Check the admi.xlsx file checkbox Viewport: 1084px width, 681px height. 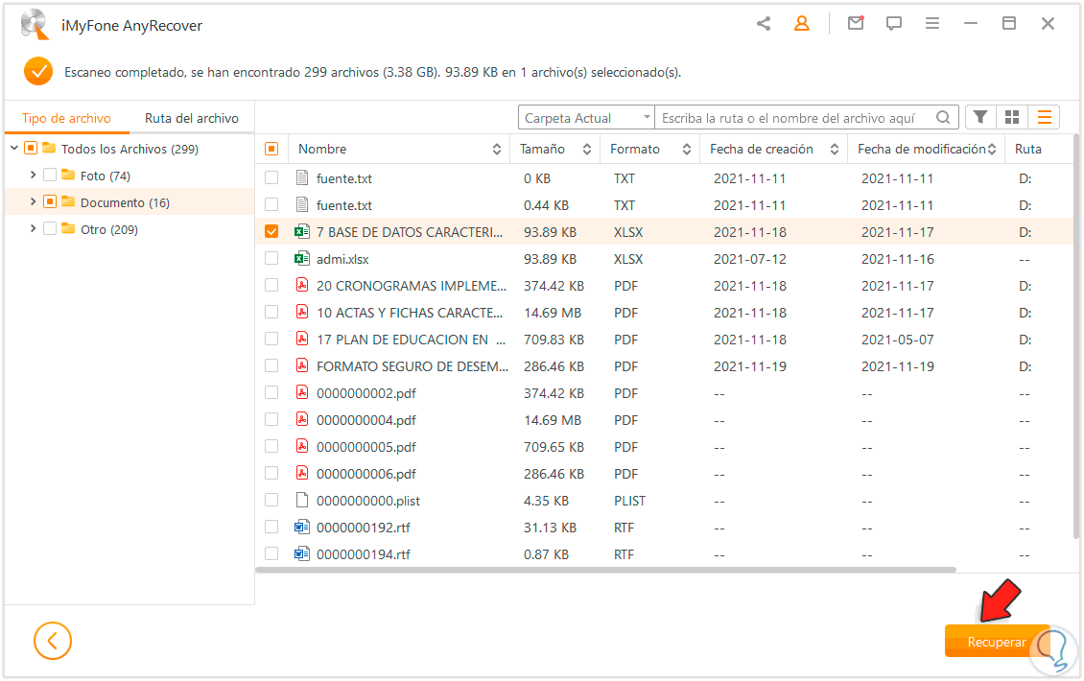click(271, 259)
